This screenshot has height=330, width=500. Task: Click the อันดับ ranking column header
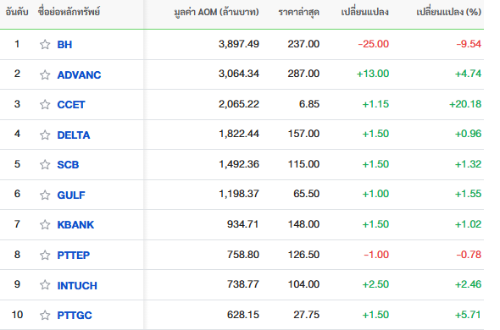pyautogui.click(x=17, y=12)
